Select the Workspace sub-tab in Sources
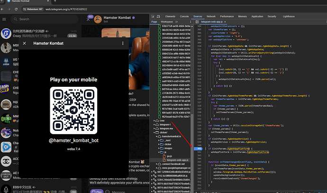Image resolution: width=327 pixels, height=193 pixels. pos(167,22)
